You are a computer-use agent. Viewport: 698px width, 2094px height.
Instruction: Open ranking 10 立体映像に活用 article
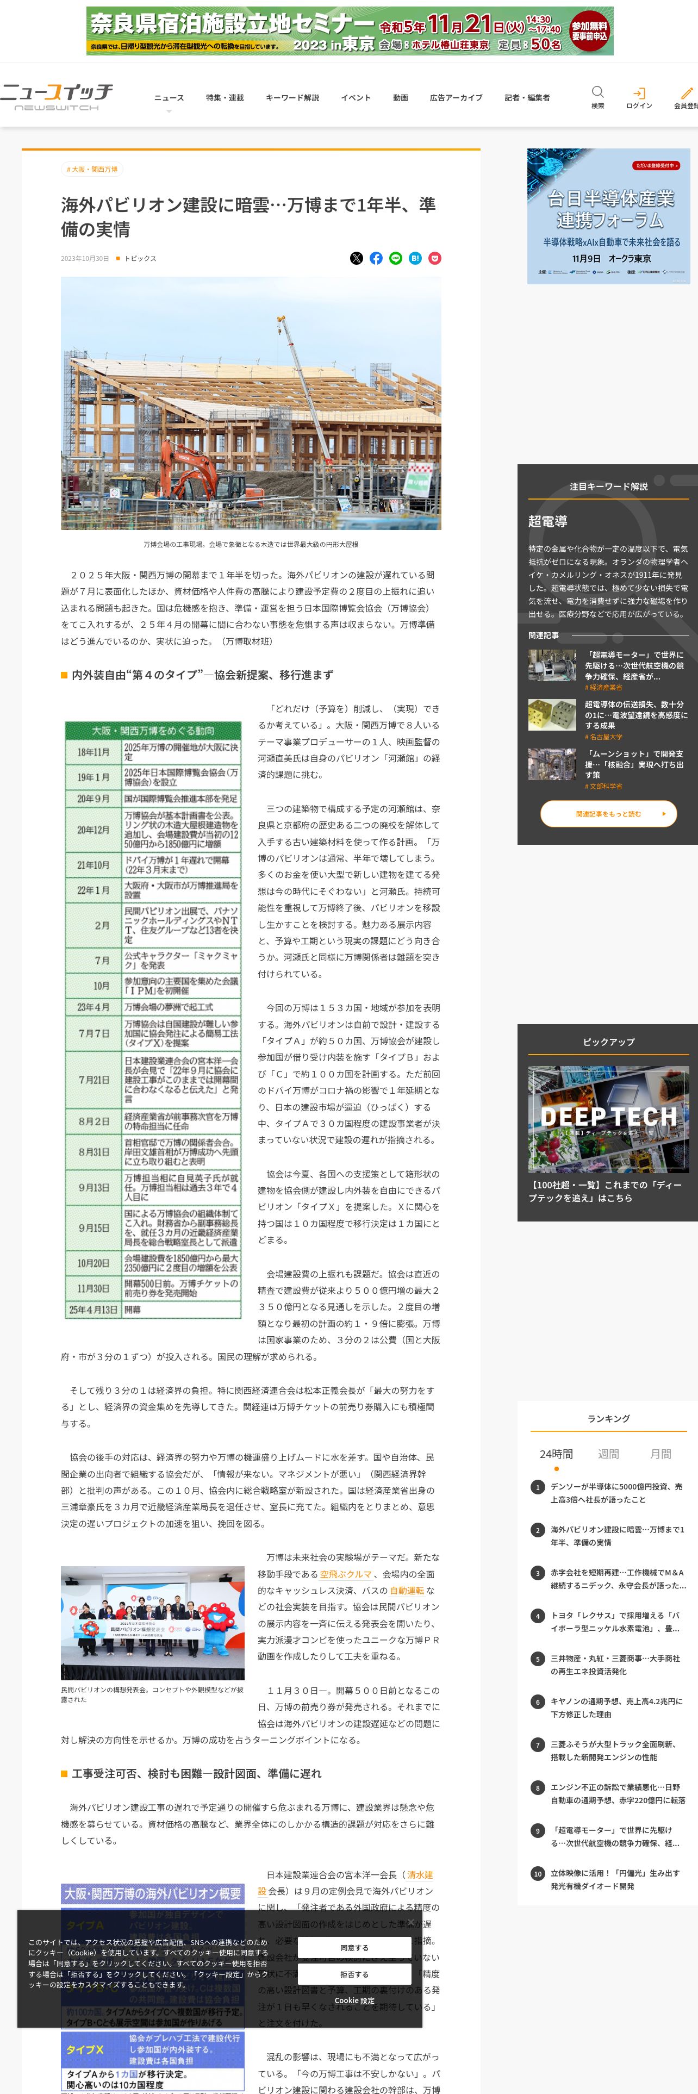[x=615, y=1879]
